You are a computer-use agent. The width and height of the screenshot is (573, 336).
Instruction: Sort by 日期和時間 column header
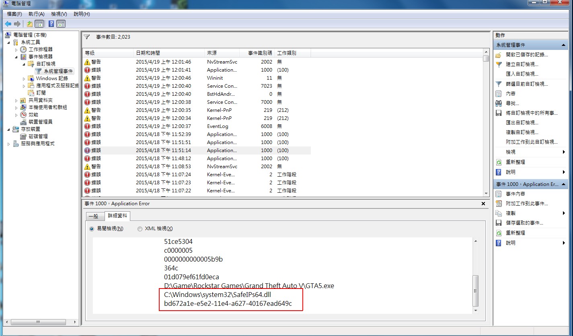169,53
